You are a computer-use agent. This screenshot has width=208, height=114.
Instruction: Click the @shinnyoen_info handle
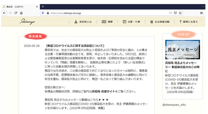click(x=174, y=105)
